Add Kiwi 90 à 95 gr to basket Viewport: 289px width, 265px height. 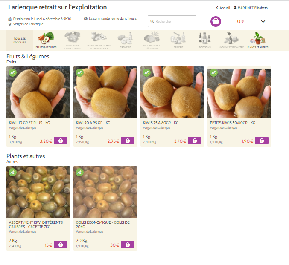(x=128, y=141)
